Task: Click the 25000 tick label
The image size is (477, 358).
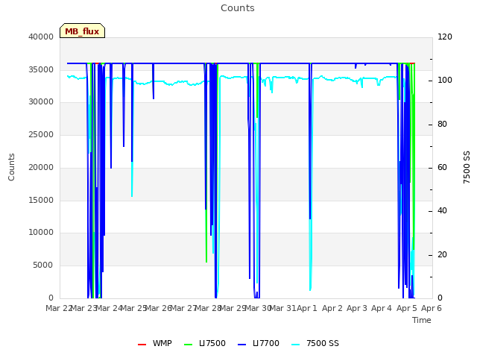Action: 41,134
